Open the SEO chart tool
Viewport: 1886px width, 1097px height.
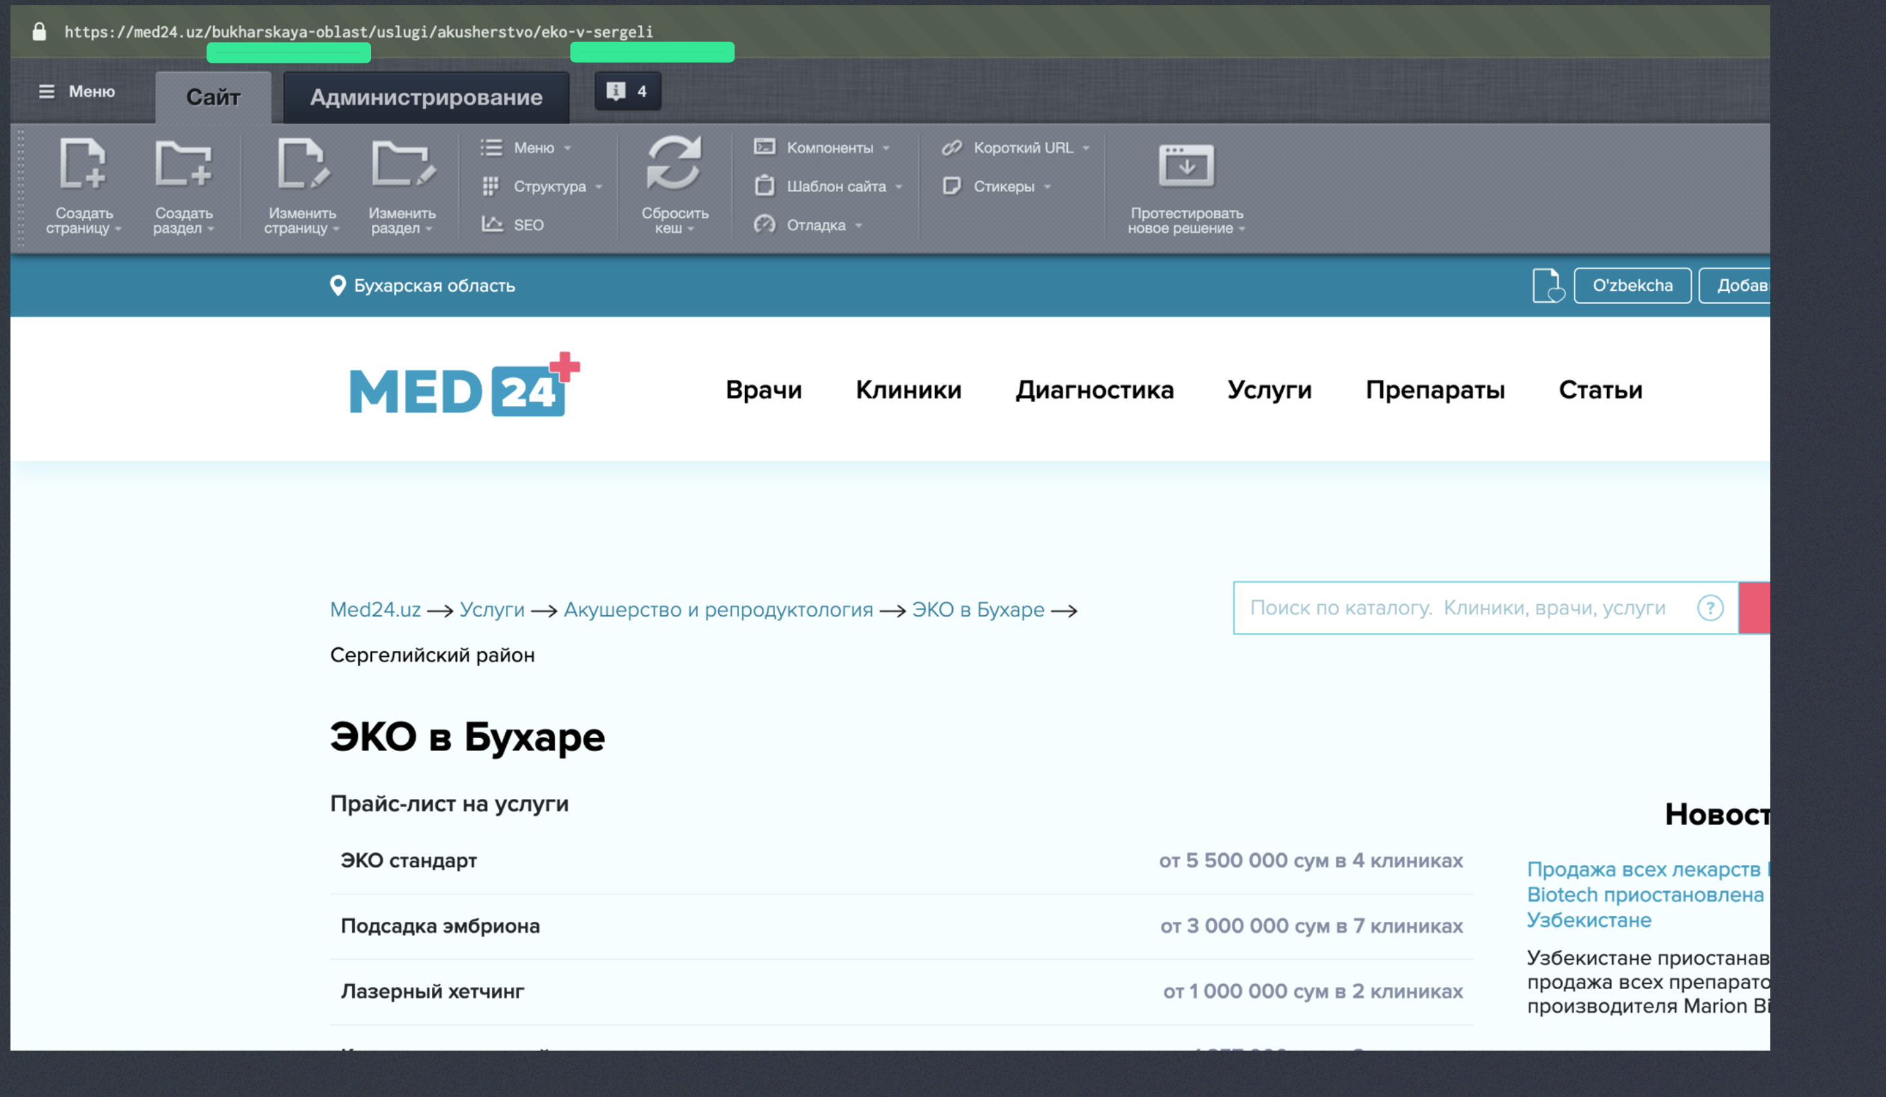pos(512,225)
